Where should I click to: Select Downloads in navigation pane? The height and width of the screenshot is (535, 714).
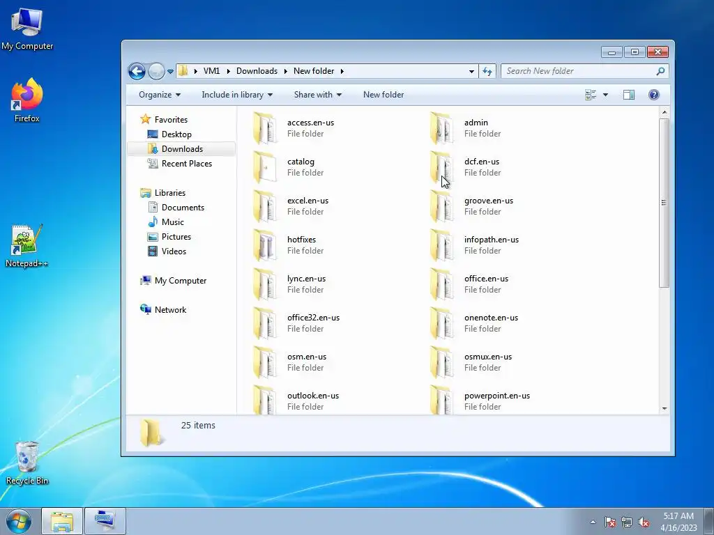pyautogui.click(x=182, y=149)
